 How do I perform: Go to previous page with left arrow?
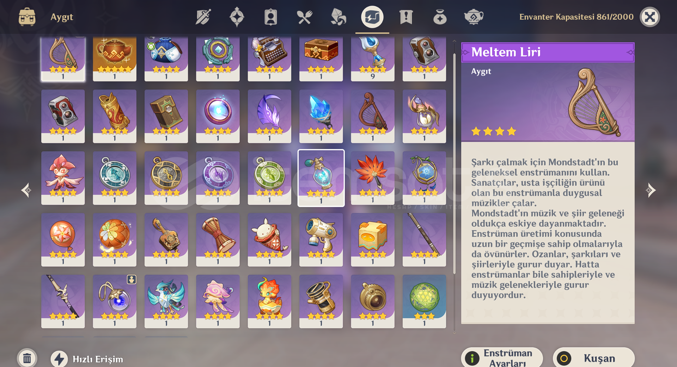click(26, 190)
